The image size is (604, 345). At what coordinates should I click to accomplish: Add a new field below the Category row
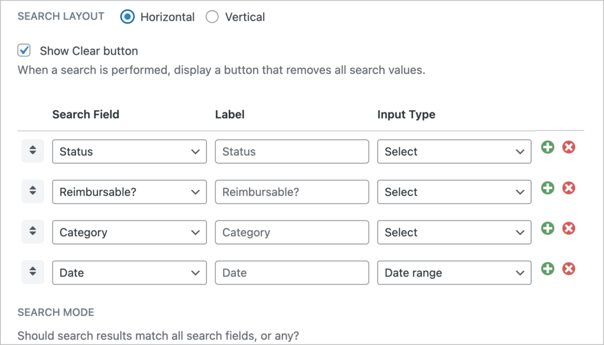click(547, 228)
